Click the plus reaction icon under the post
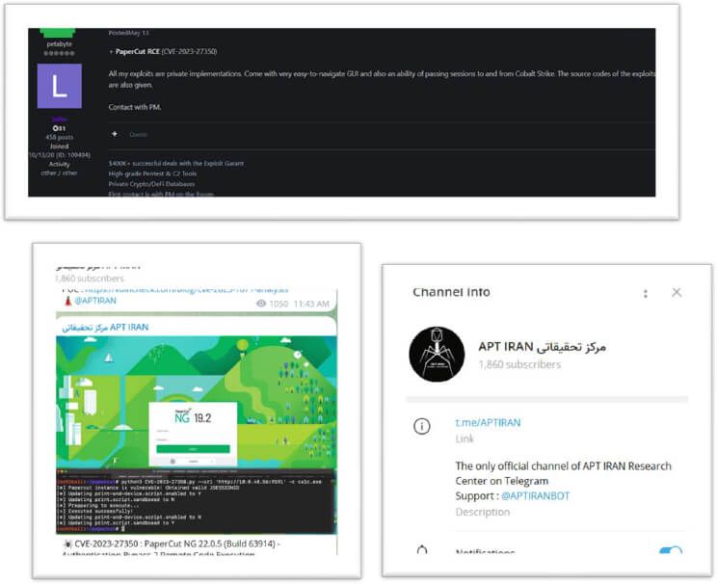Screen dimensions: 717x584 (x=115, y=134)
